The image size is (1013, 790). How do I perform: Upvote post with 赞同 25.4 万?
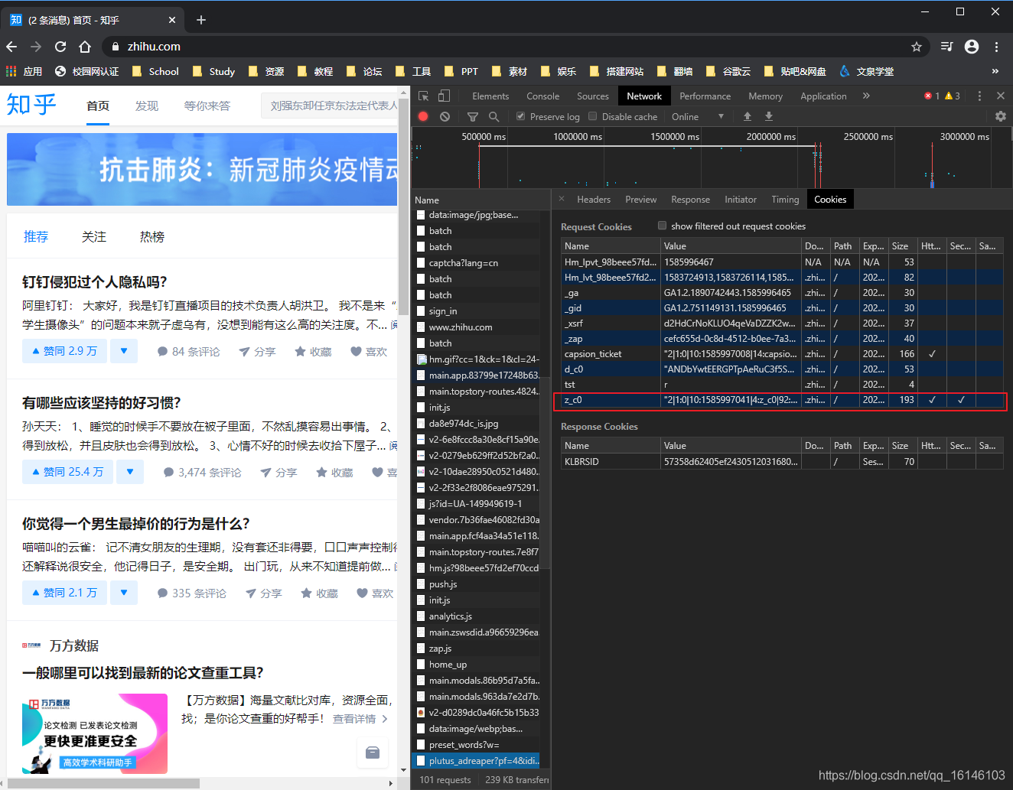coord(67,472)
